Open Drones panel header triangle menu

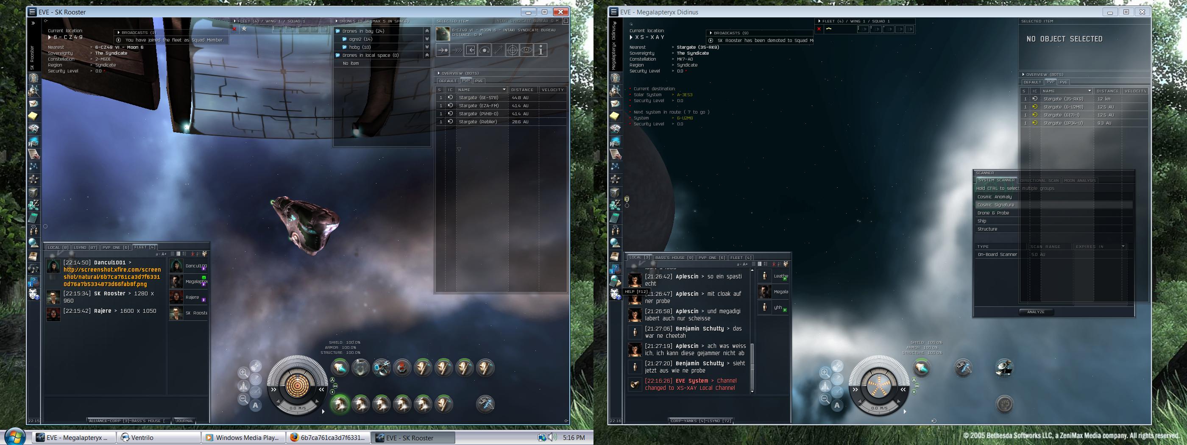point(336,21)
